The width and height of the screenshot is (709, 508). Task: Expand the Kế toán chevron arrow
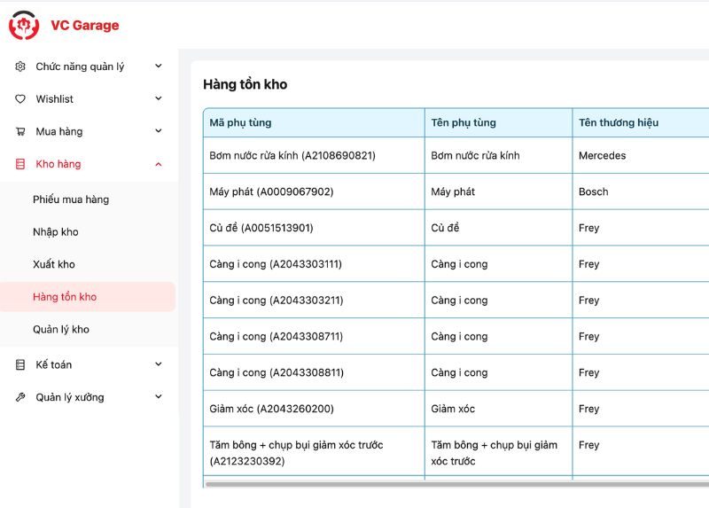[x=159, y=364]
